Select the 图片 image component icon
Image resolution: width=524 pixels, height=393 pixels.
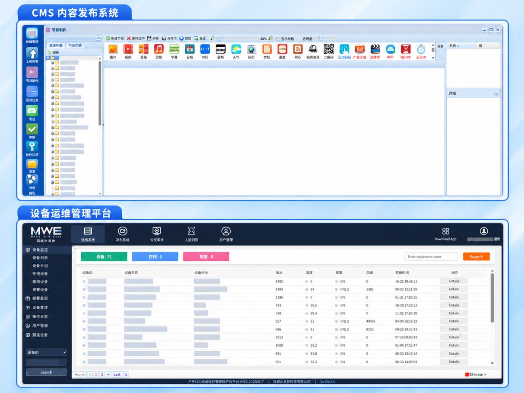pos(113,51)
